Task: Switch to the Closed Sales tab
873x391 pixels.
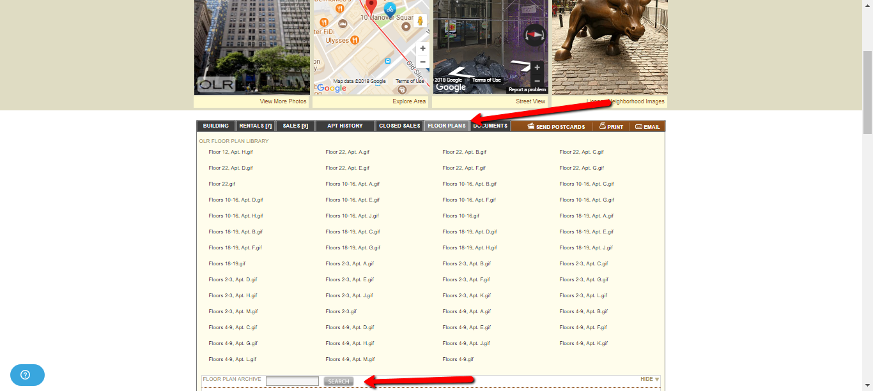Action: pyautogui.click(x=399, y=126)
